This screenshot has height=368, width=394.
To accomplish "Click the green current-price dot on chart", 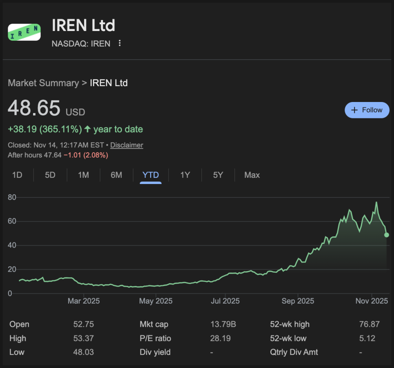I will pyautogui.click(x=387, y=235).
